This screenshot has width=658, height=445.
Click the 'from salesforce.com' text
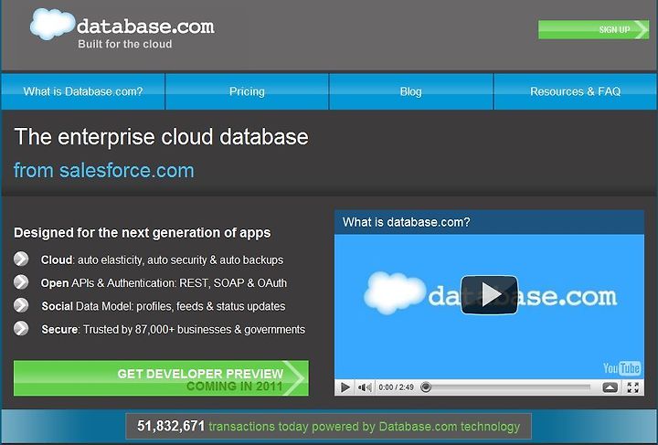coord(104,170)
